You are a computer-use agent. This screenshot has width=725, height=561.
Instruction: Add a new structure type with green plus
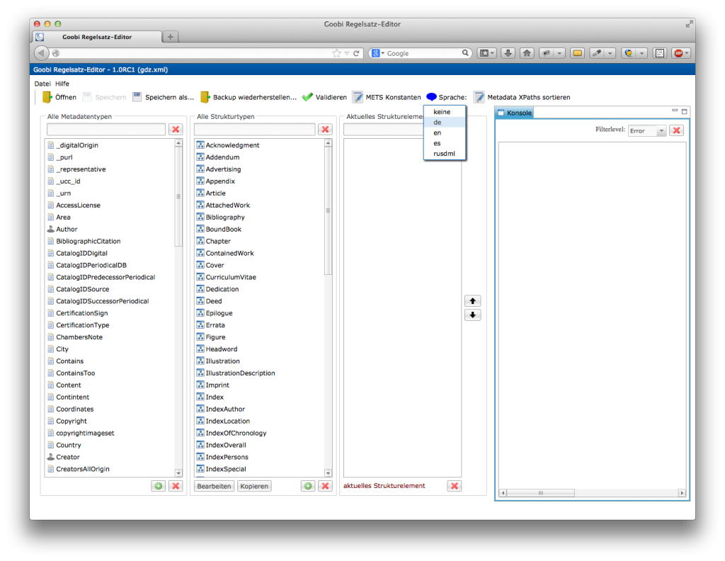pos(309,486)
